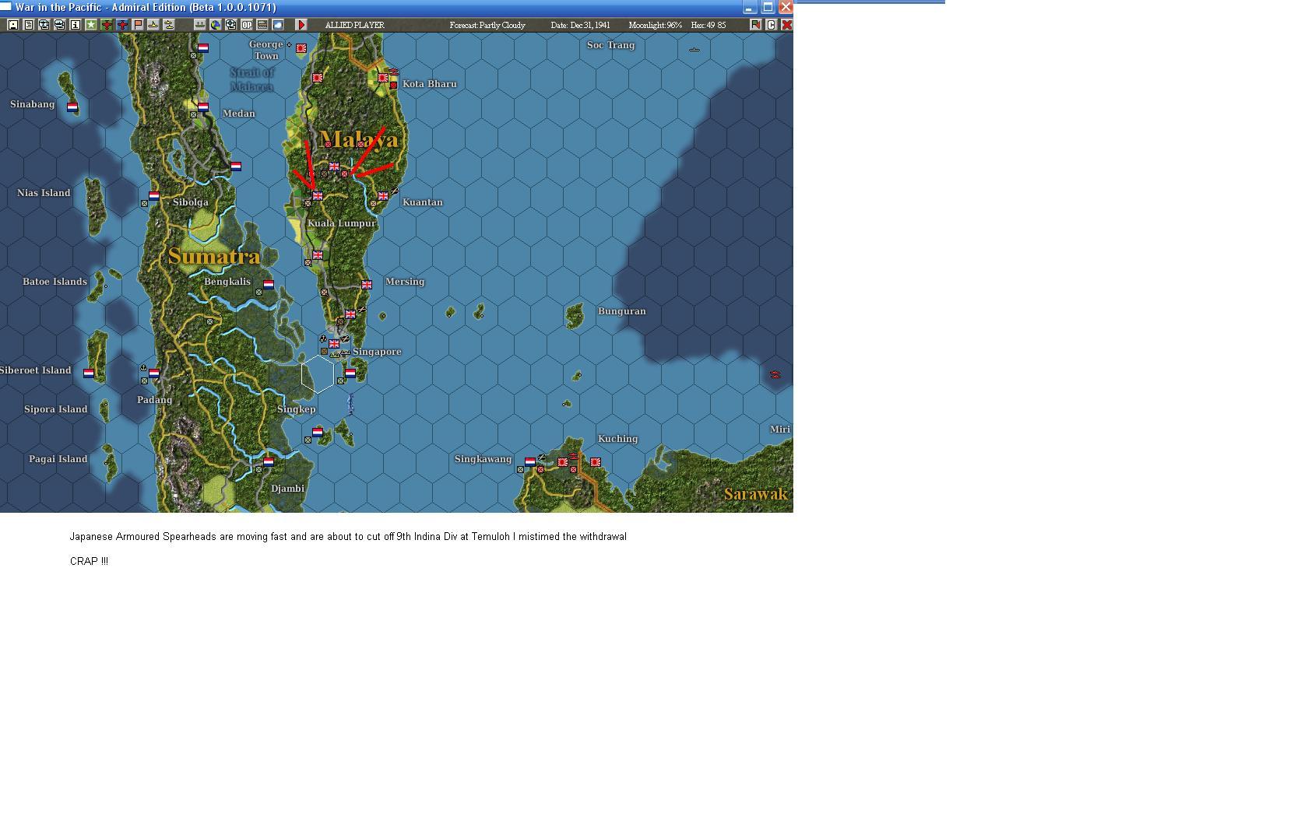Image resolution: width=1308 pixels, height=817 pixels.
Task: Select the Dutch flag unit at Sibolga
Action: coord(154,196)
